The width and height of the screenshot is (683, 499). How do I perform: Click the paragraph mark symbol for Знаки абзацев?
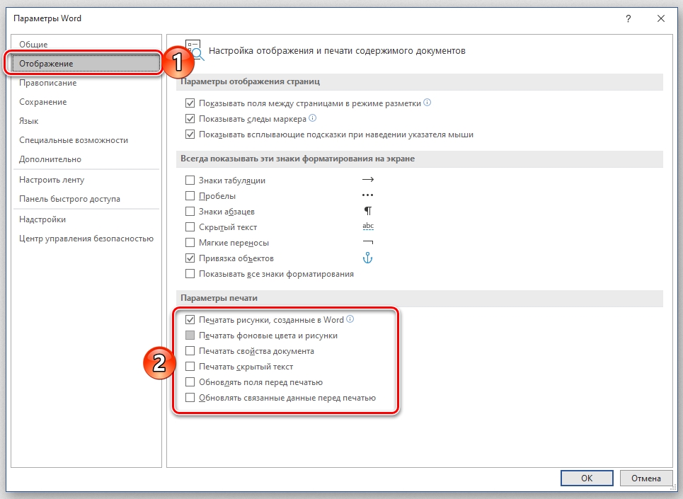367,212
